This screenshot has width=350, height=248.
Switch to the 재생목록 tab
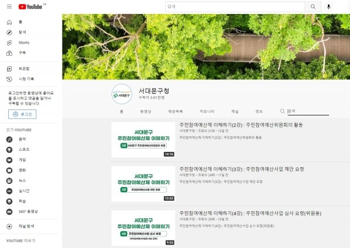(176, 111)
